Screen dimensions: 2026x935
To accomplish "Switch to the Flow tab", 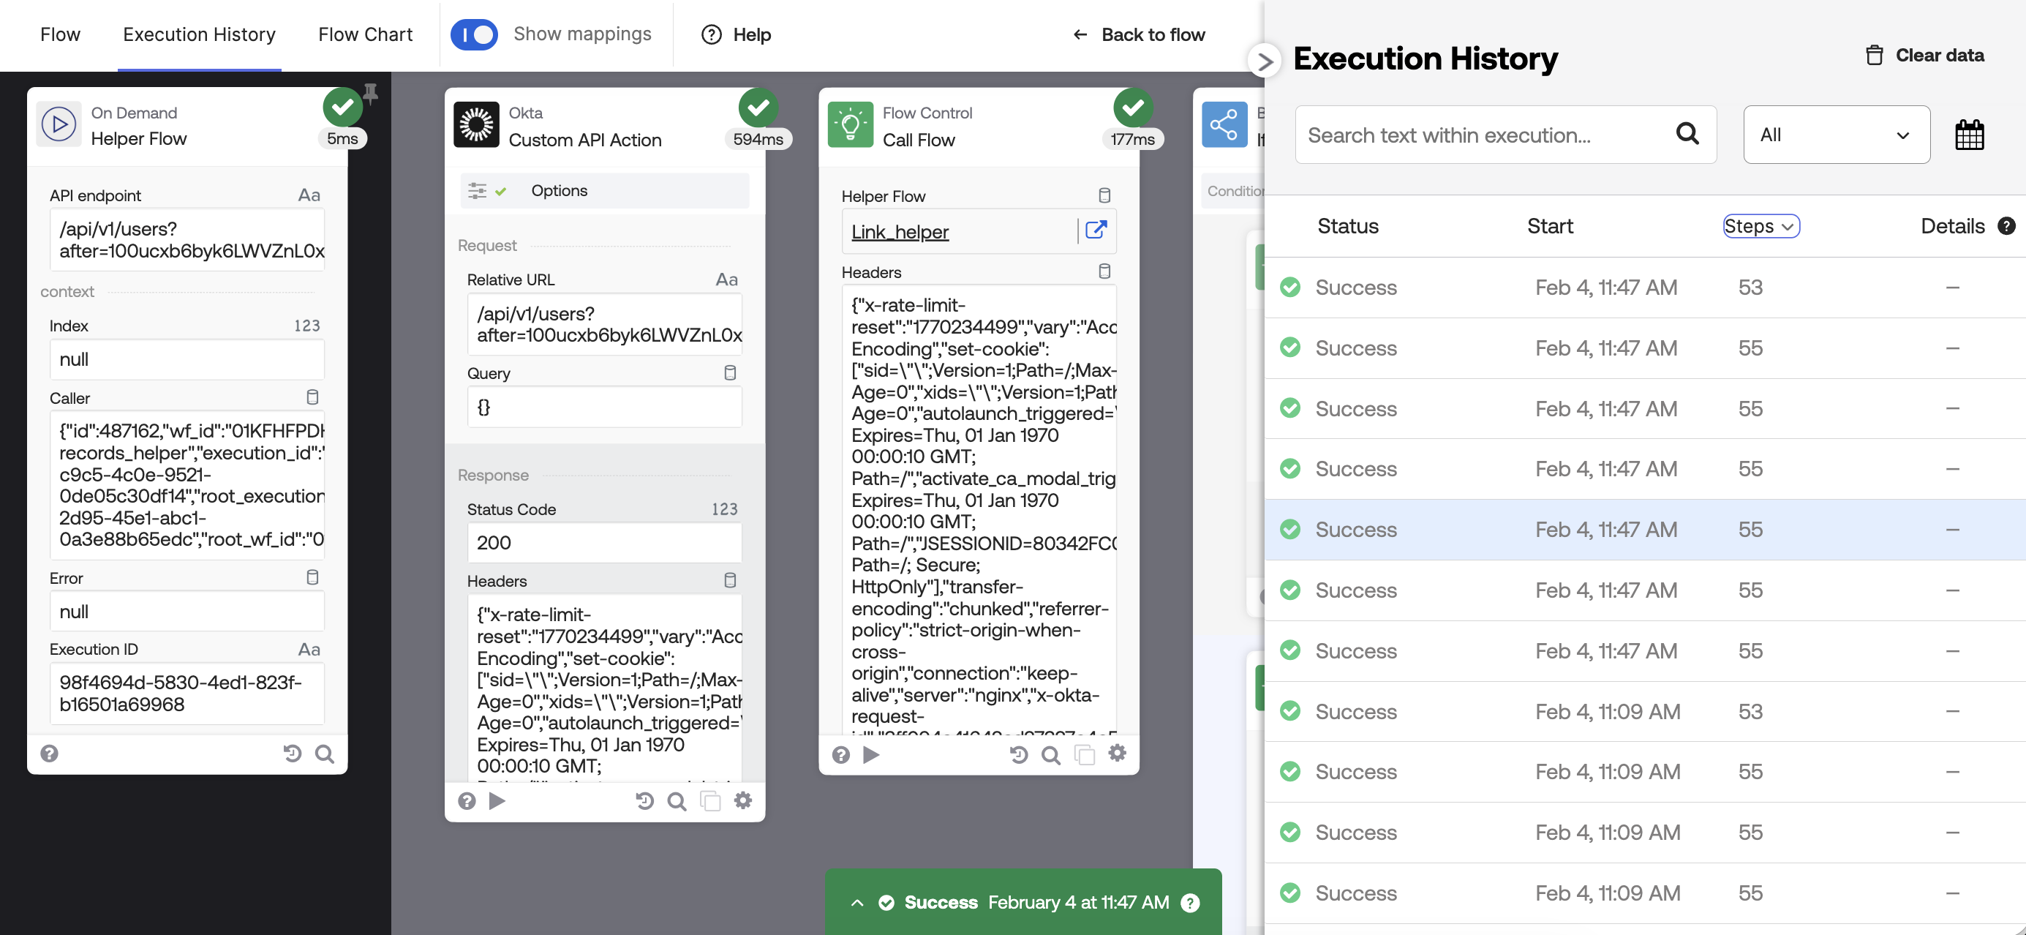I will pyautogui.click(x=60, y=34).
